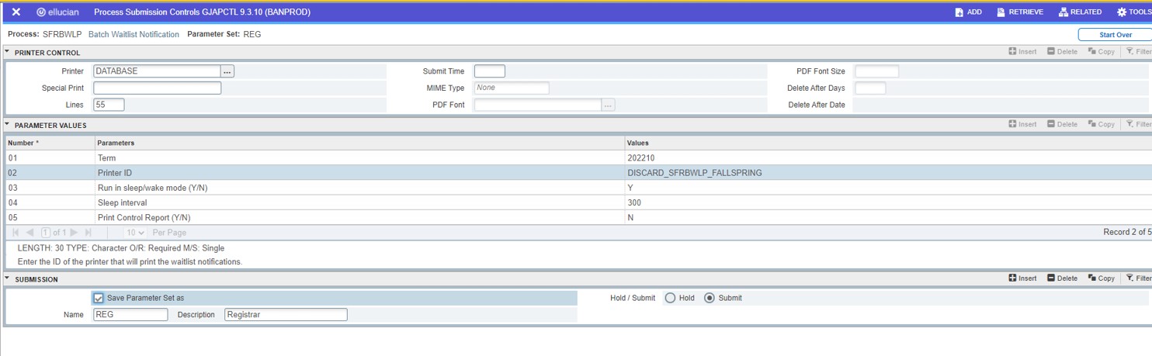Toggle Save Parameter Set as checkbox
This screenshot has height=356, width=1152.
(x=99, y=298)
